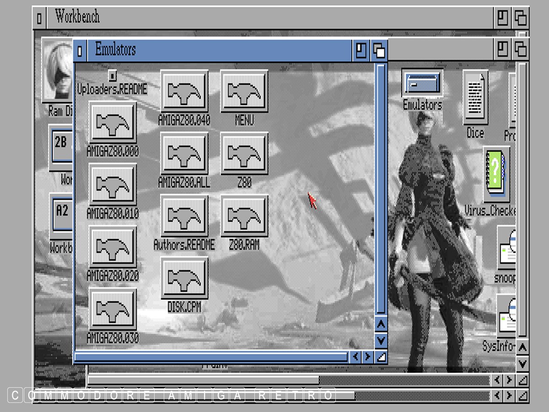The image size is (549, 412).
Task: Open the Uploaders.README file
Action: click(x=113, y=76)
